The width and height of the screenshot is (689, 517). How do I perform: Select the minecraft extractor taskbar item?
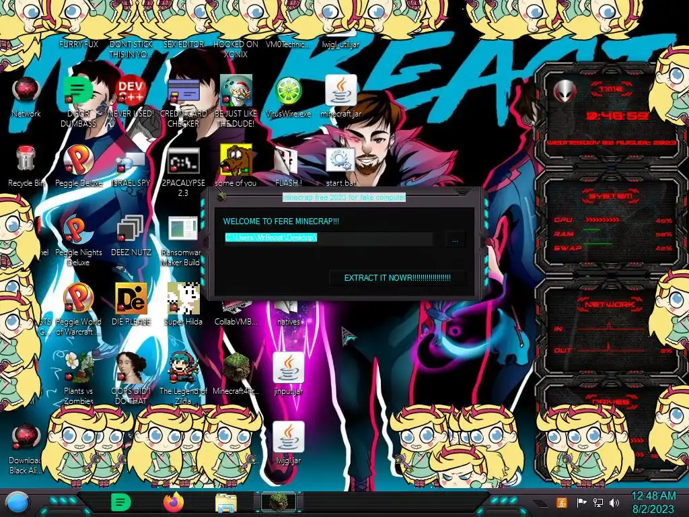279,502
